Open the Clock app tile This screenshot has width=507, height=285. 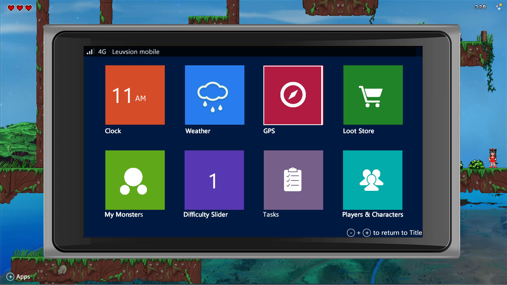coord(135,95)
